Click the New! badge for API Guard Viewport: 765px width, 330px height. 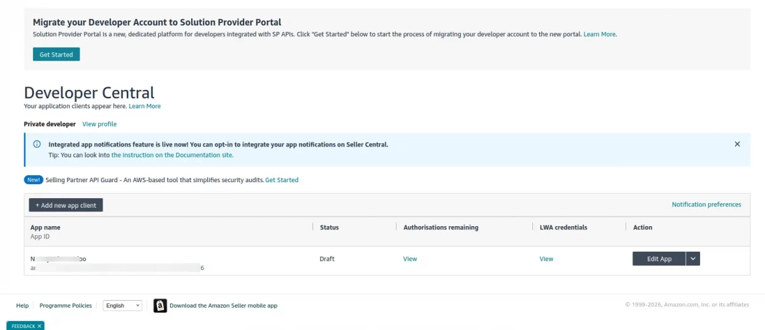(34, 180)
